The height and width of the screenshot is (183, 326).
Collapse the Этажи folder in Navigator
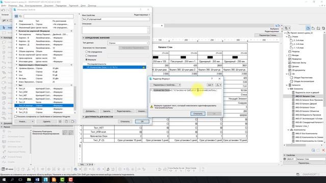click(x=287, y=37)
